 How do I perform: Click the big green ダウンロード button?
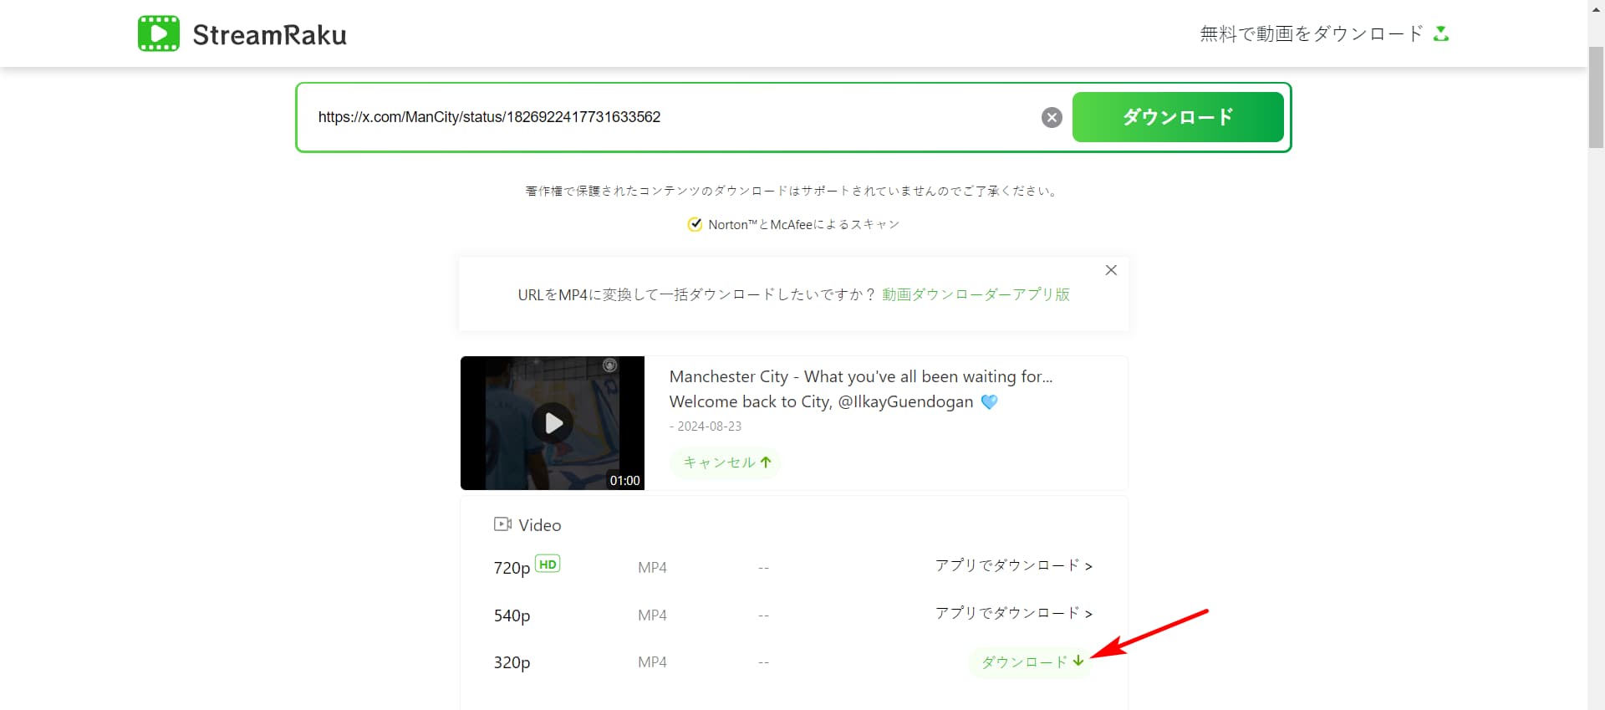click(x=1178, y=117)
